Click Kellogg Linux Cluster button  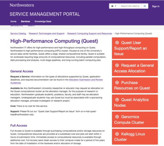click(135, 137)
